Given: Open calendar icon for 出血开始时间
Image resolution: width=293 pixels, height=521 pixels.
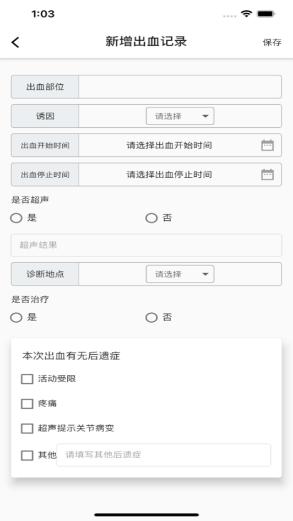Looking at the screenshot, I should tap(268, 145).
